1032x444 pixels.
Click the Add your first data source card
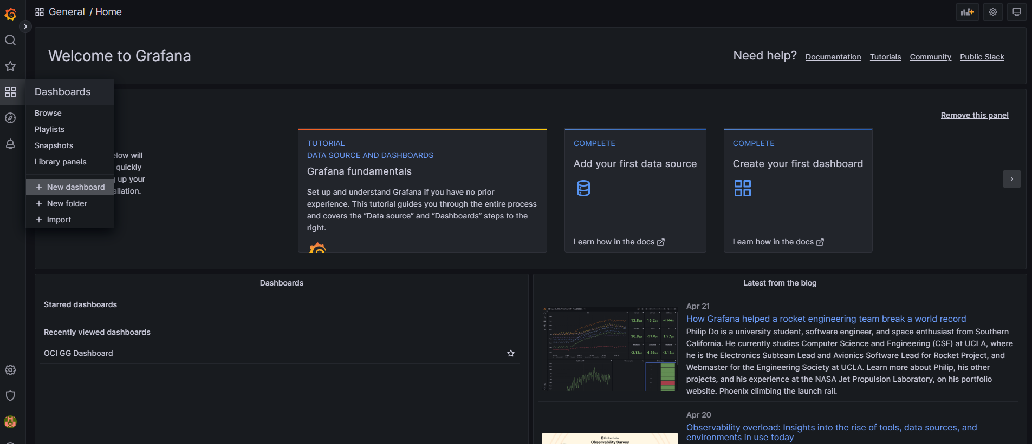(x=635, y=190)
